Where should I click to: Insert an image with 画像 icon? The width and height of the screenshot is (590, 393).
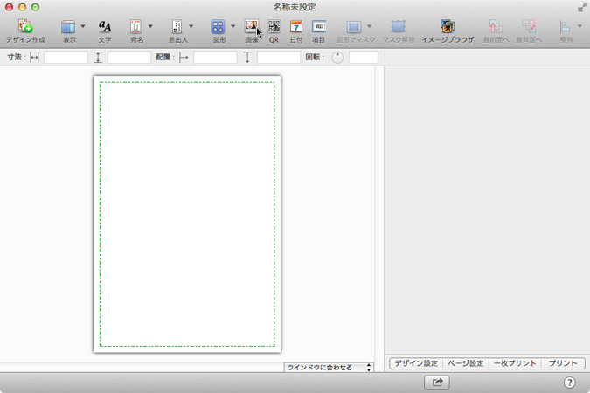(252, 28)
